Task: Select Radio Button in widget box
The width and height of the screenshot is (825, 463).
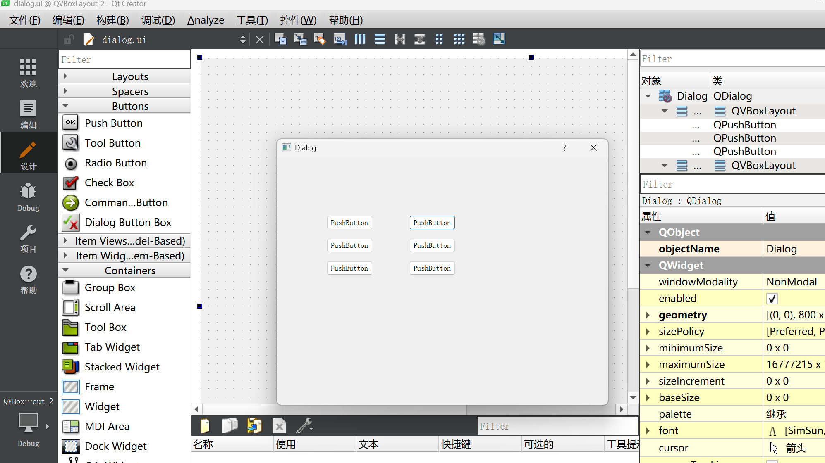Action: pos(115,163)
